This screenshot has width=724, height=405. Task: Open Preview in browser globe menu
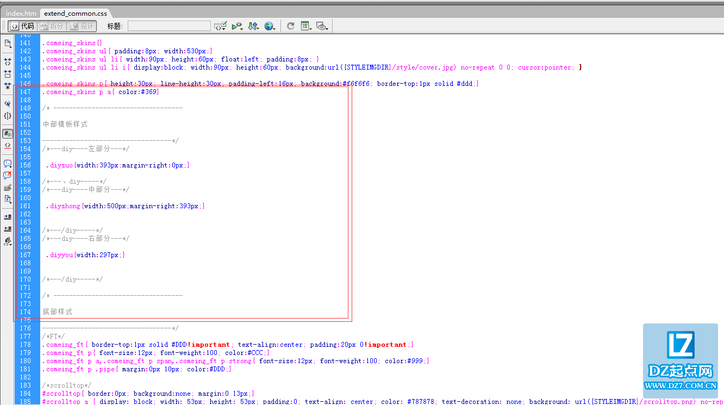coord(270,26)
